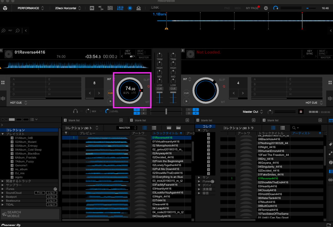Open the sampler grid icon
The height and width of the screenshot is (227, 333).
110,8
